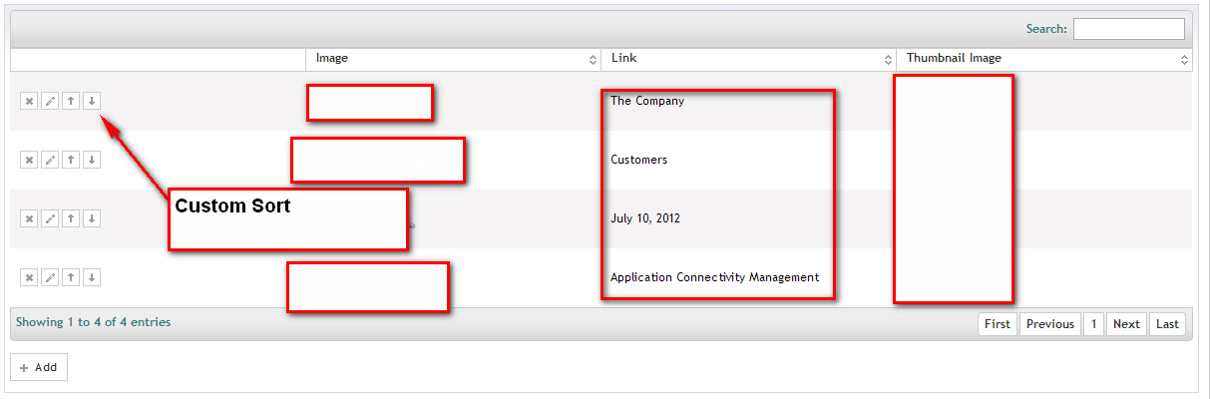
Task: Edit the 'The Company' row entry
Action: [50, 101]
